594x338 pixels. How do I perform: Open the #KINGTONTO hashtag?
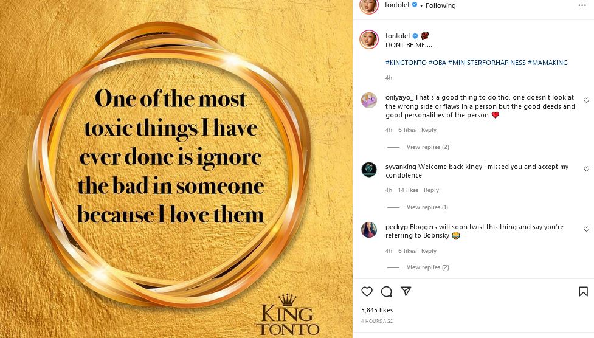[x=406, y=63]
